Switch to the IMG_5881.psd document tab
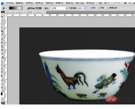This screenshot has height=109, width=135. pyautogui.click(x=24, y=13)
